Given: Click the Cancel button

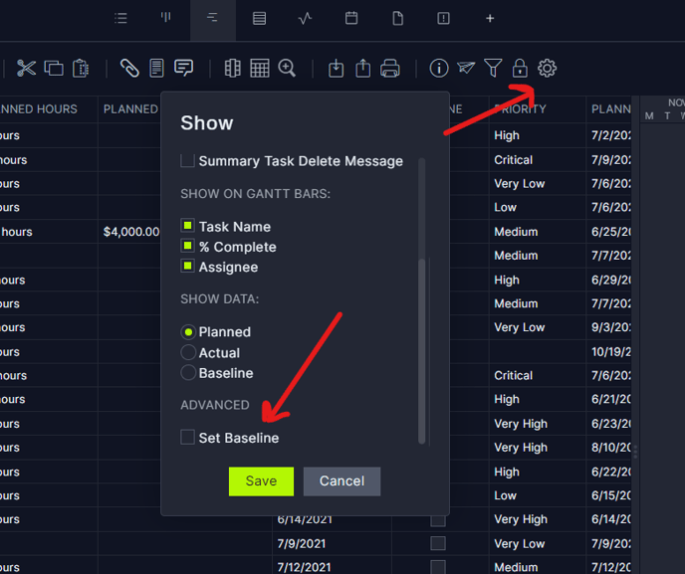Looking at the screenshot, I should click(342, 481).
